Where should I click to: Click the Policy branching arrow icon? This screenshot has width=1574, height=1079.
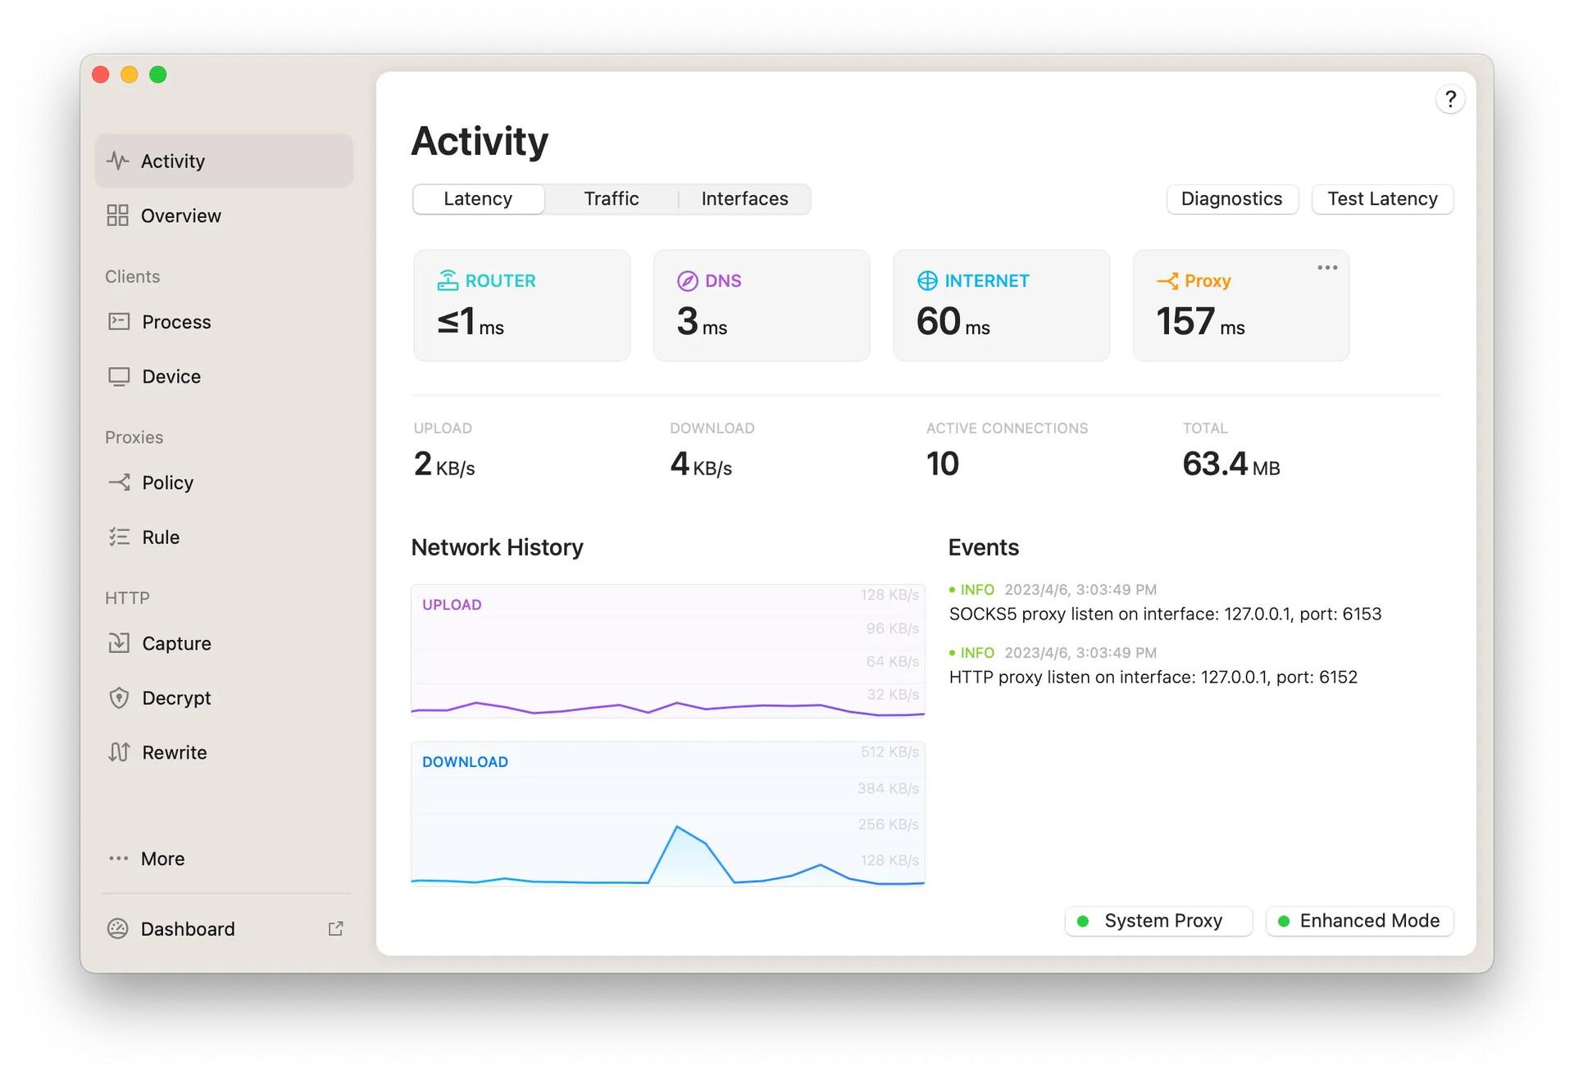(x=119, y=482)
